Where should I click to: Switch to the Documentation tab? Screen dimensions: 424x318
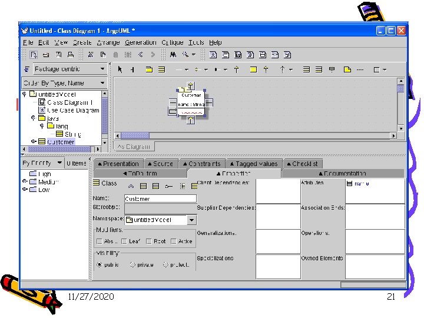click(x=343, y=173)
